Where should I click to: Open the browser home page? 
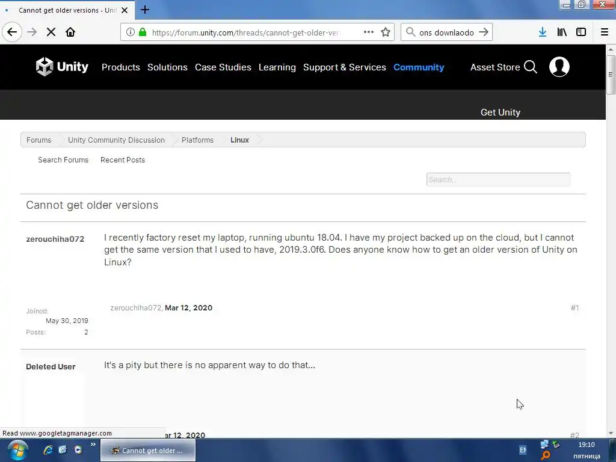tap(70, 32)
